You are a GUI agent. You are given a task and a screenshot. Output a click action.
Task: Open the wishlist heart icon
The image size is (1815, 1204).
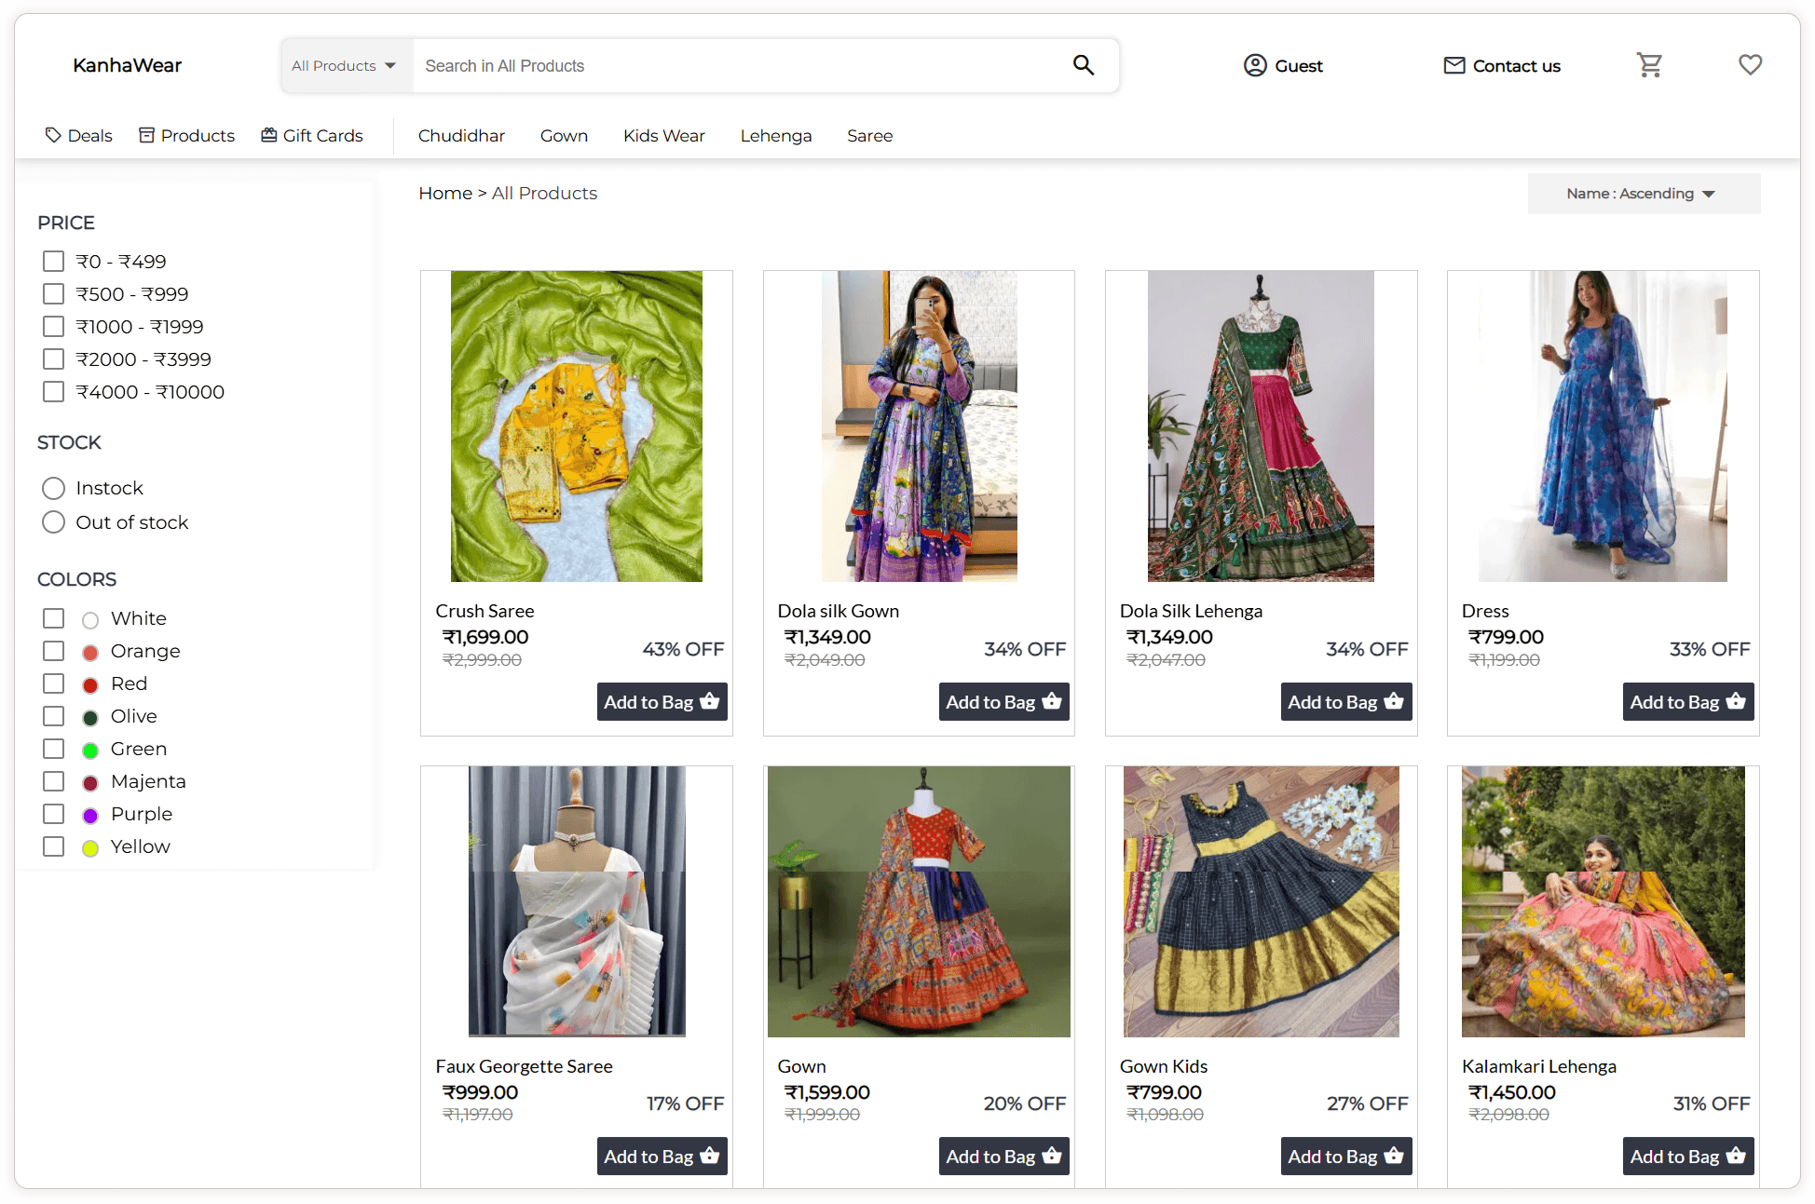pyautogui.click(x=1750, y=65)
